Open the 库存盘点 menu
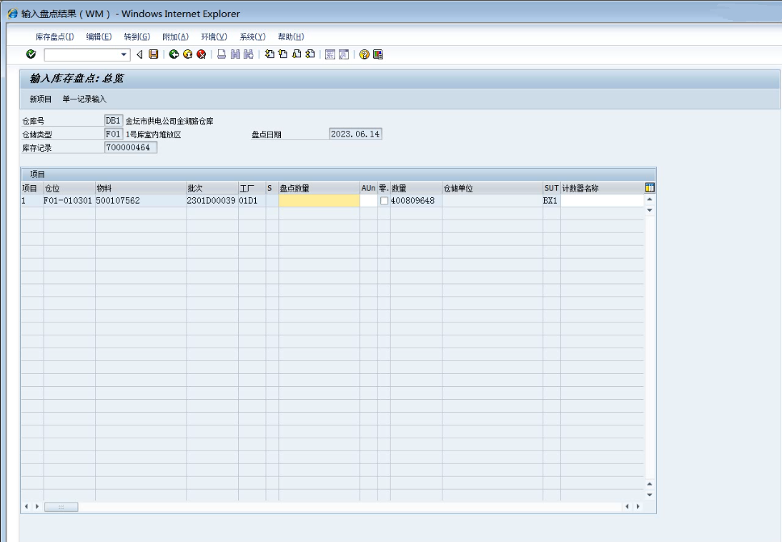 [x=54, y=36]
